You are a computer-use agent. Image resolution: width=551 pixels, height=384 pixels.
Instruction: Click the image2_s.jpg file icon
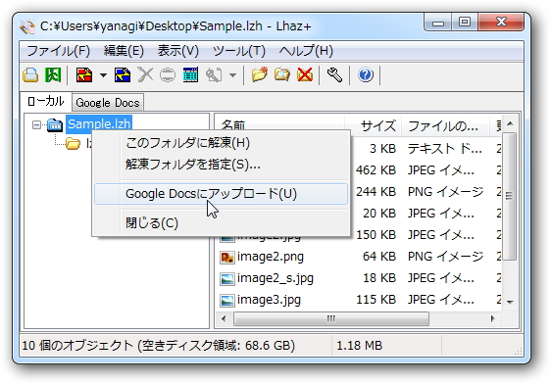(227, 279)
